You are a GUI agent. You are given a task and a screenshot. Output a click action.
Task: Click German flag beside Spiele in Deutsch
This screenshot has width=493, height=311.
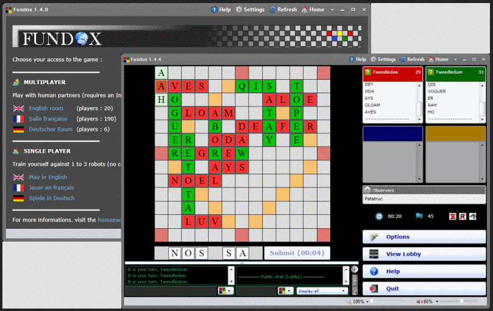click(18, 198)
